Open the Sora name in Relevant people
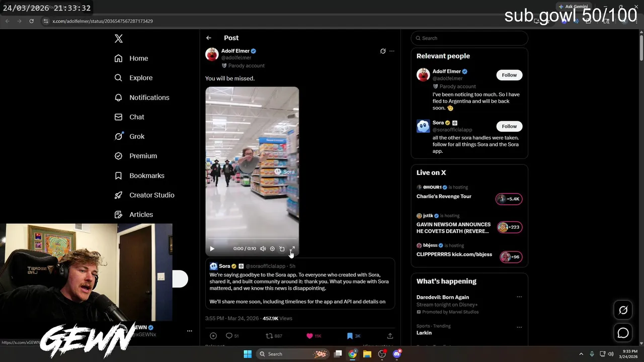The height and width of the screenshot is (362, 644). [438, 123]
